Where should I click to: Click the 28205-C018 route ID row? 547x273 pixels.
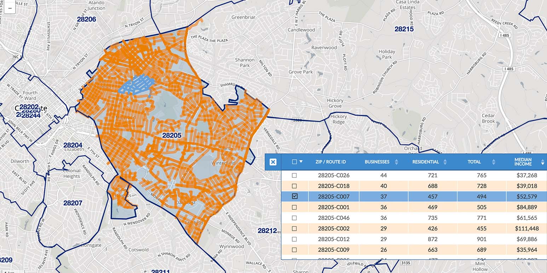click(333, 186)
